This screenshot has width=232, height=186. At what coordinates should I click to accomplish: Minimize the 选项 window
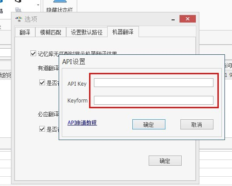click(173, 19)
